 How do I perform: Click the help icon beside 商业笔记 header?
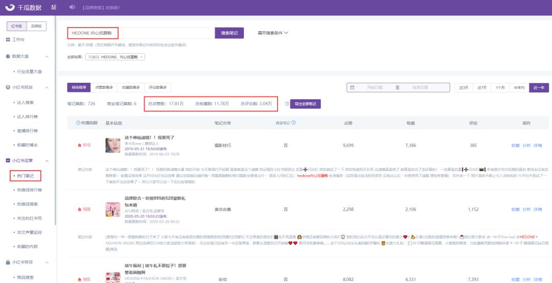point(293,123)
